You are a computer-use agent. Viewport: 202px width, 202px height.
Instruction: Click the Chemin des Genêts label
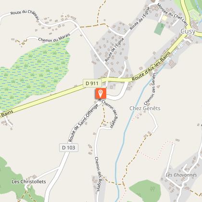(151, 89)
